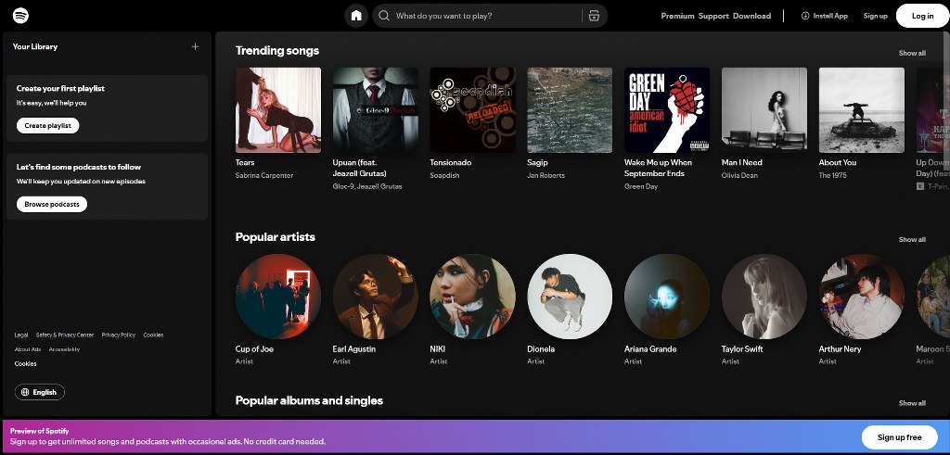Image resolution: width=950 pixels, height=455 pixels.
Task: Open the Sagip song cover
Action: click(x=570, y=110)
